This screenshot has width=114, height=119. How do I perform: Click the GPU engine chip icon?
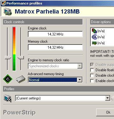(8, 79)
